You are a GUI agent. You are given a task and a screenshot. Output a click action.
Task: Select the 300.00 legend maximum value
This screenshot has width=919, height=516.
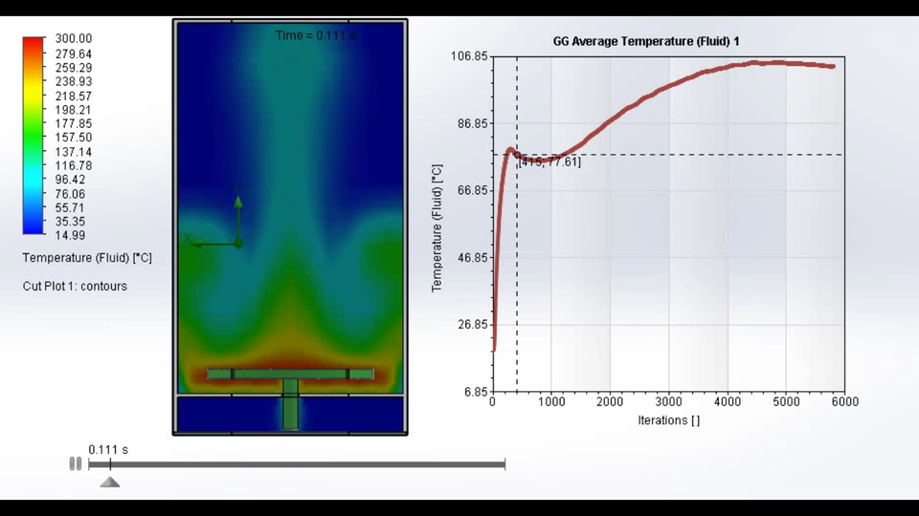pos(73,39)
